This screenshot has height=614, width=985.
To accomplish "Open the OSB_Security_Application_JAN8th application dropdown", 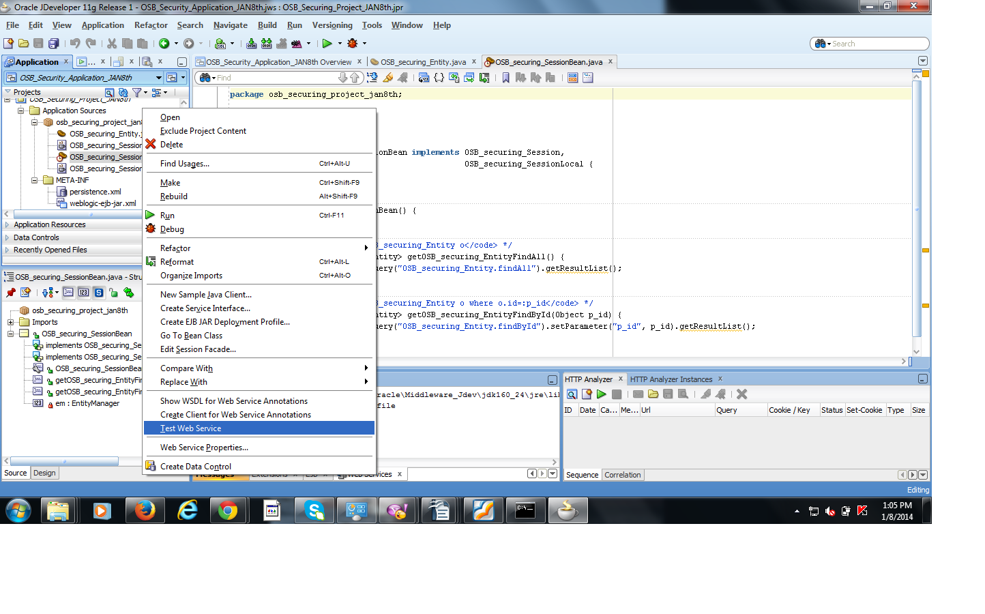I will coord(158,78).
